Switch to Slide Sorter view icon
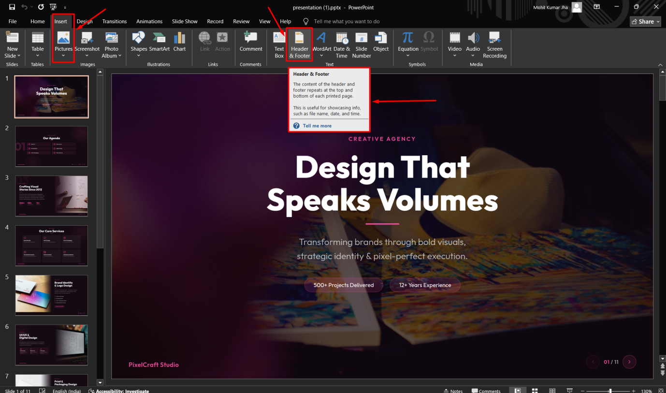 (535, 391)
